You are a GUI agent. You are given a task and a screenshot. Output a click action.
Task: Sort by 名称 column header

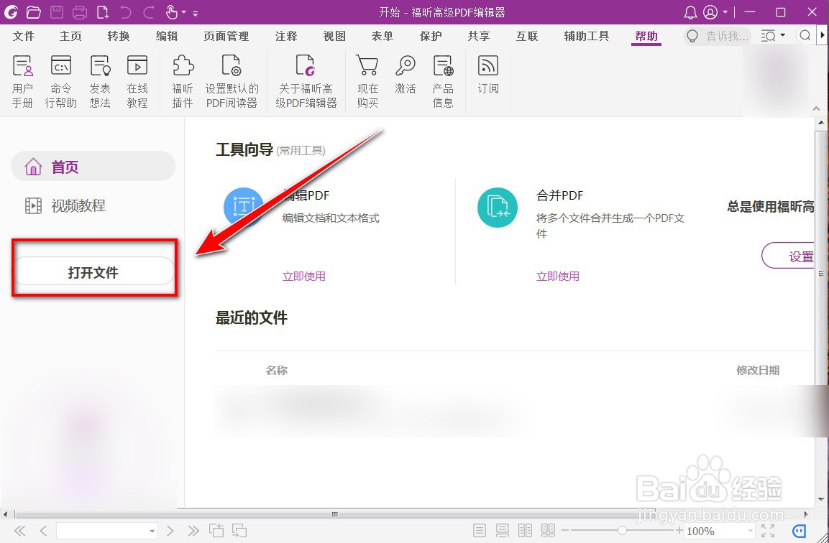coord(277,371)
